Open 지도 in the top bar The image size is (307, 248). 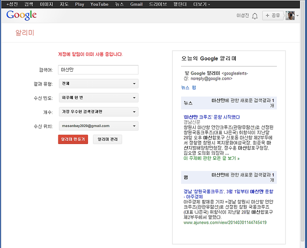click(x=64, y=4)
